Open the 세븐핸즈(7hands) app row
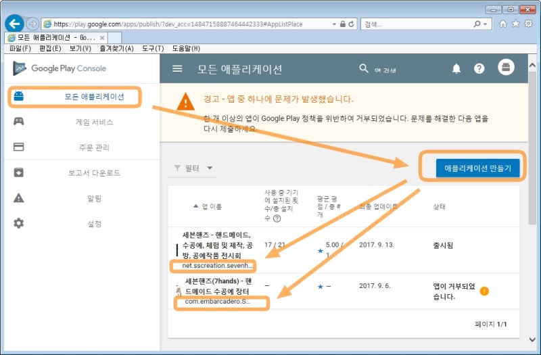The width and height of the screenshot is (541, 355). 344,291
